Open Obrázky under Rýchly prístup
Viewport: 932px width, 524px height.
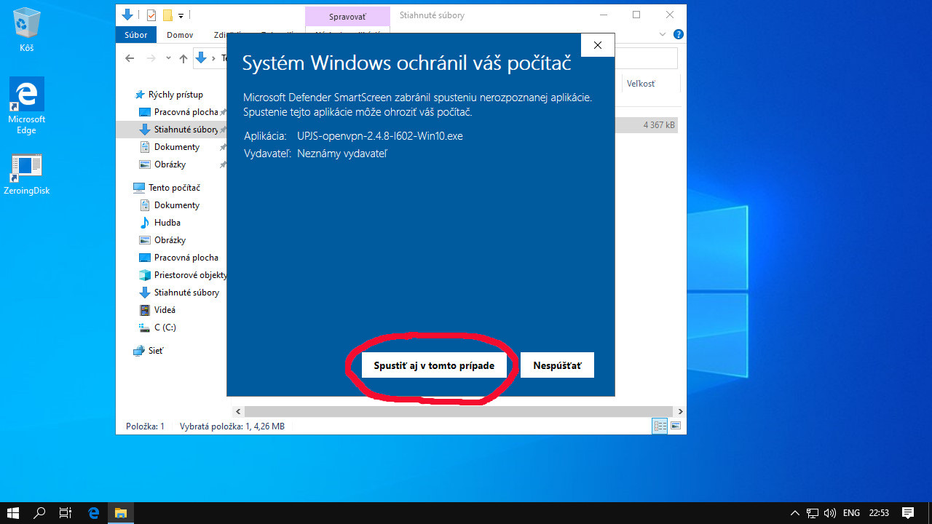click(x=170, y=164)
